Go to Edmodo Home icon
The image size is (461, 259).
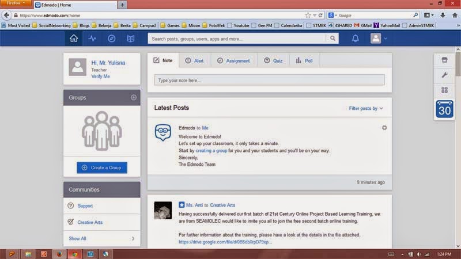tap(74, 39)
